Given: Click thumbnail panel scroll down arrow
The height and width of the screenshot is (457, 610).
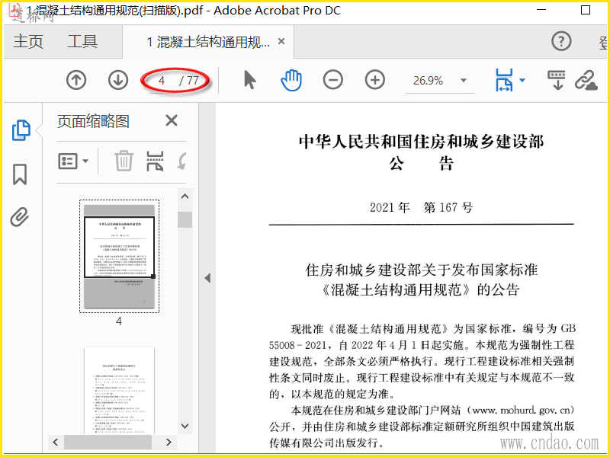Looking at the screenshot, I should pyautogui.click(x=185, y=427).
